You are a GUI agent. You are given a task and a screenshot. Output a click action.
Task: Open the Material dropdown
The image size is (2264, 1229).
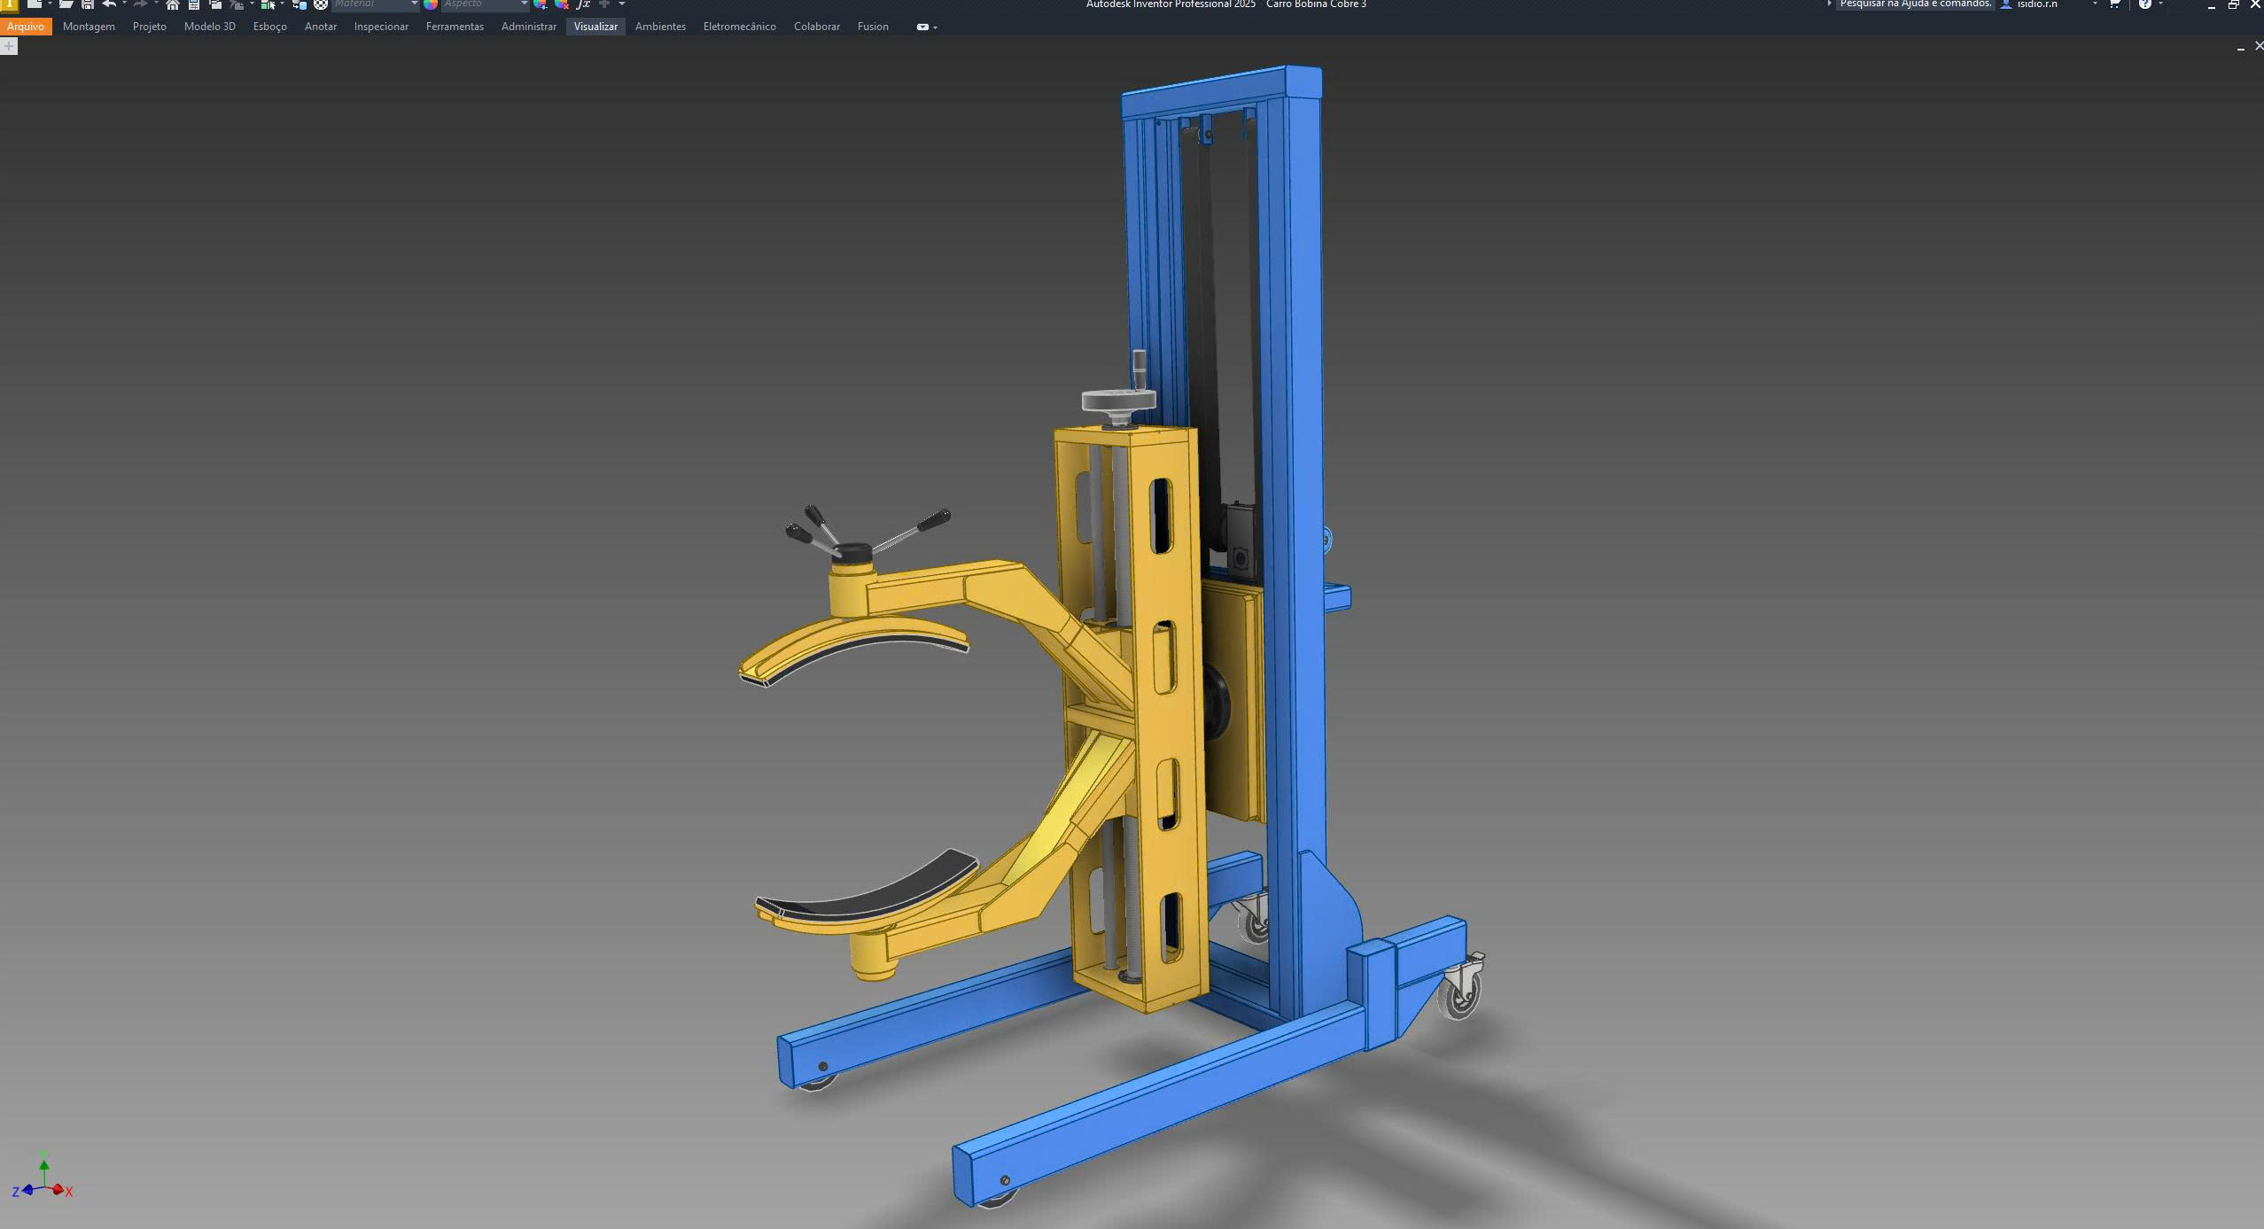(414, 4)
